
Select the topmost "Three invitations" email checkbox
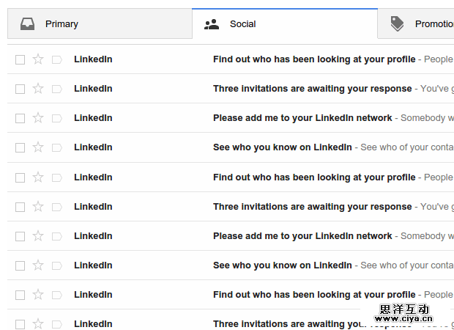20,89
